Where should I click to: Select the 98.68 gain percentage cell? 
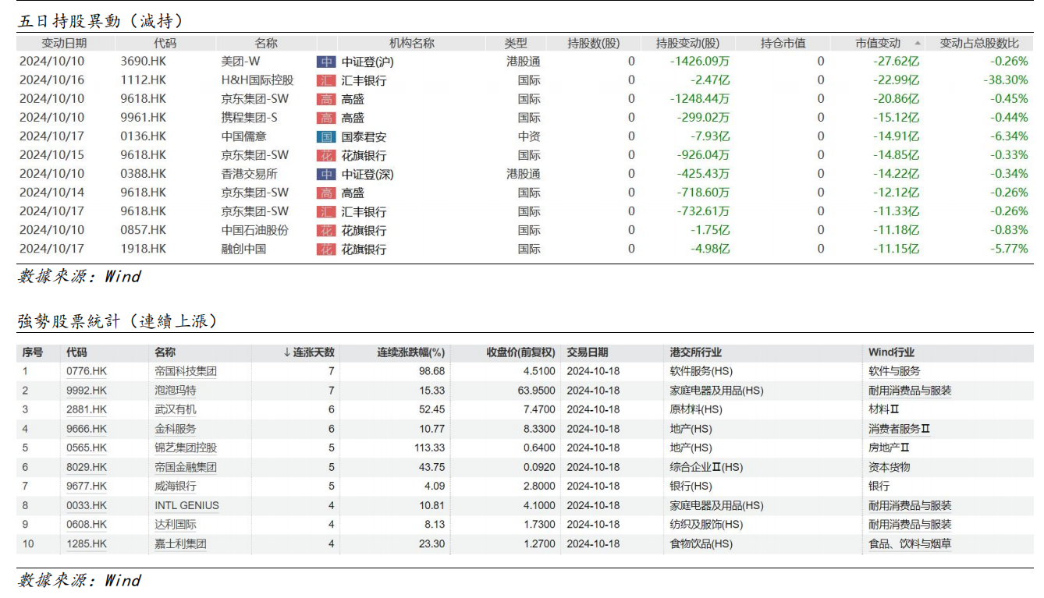tap(431, 372)
